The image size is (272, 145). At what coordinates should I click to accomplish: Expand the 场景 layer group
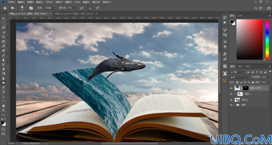(x=235, y=105)
